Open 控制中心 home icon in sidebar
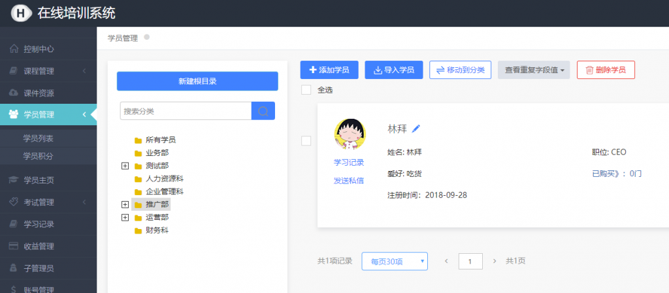 (x=14, y=48)
